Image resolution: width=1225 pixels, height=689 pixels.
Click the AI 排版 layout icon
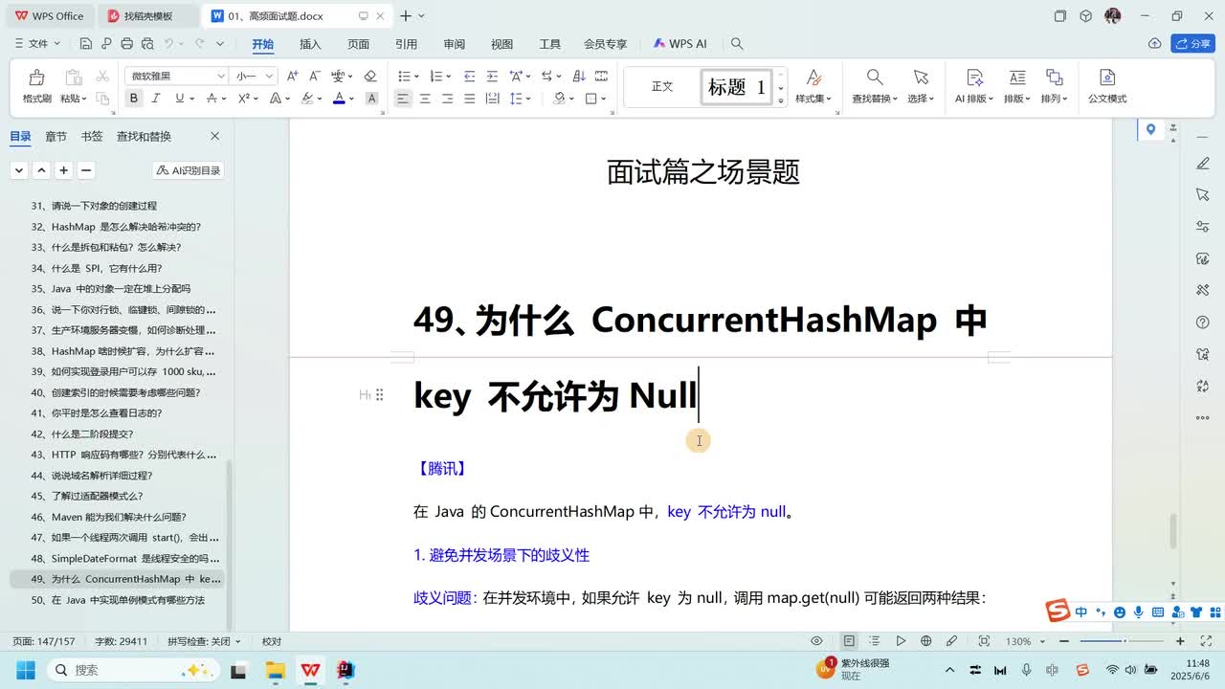(974, 78)
